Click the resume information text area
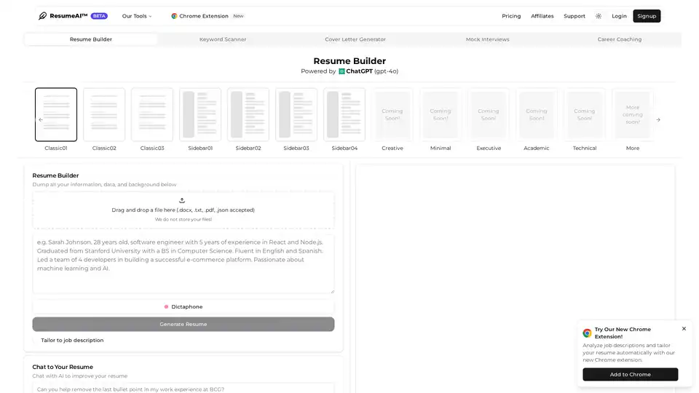This screenshot has height=393, width=699. tap(183, 263)
